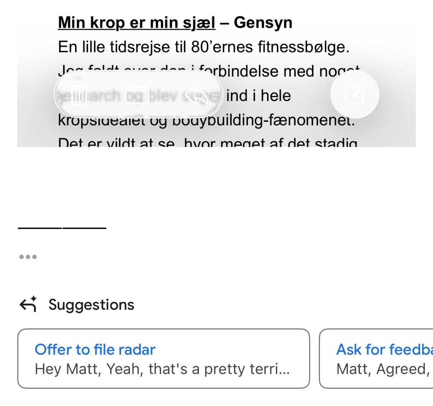Click the "Gensyn" title text

click(263, 23)
